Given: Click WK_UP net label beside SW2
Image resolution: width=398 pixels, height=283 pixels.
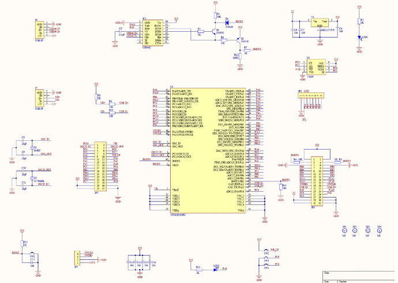Looking at the screenshot, I should (x=275, y=250).
